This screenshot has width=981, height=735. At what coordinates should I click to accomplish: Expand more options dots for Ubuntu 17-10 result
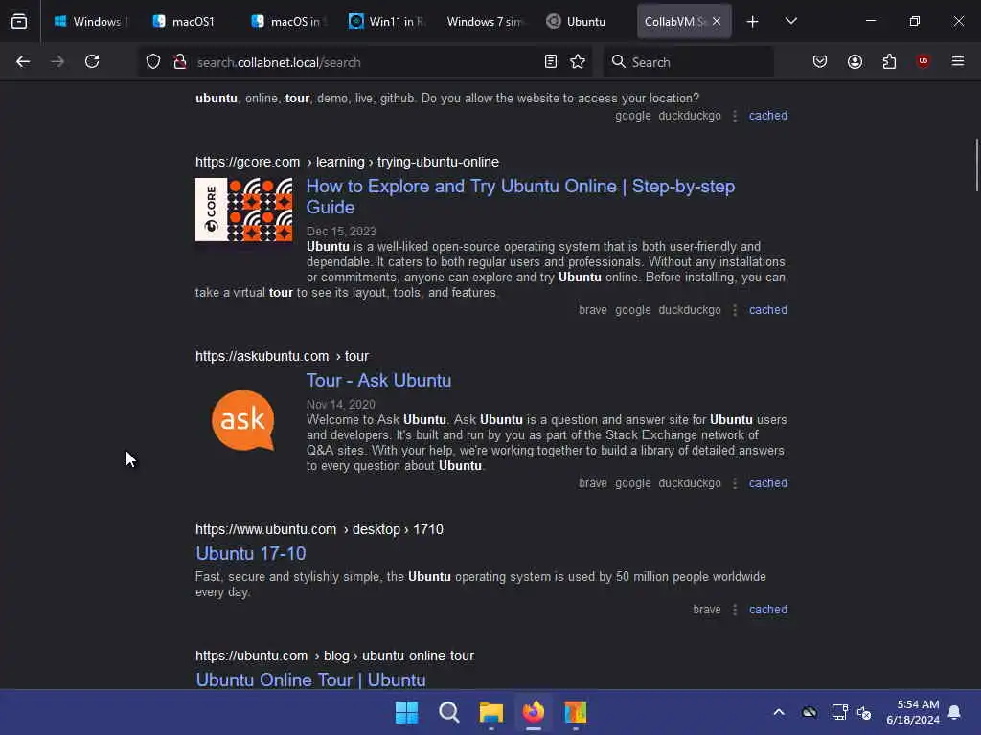735,610
